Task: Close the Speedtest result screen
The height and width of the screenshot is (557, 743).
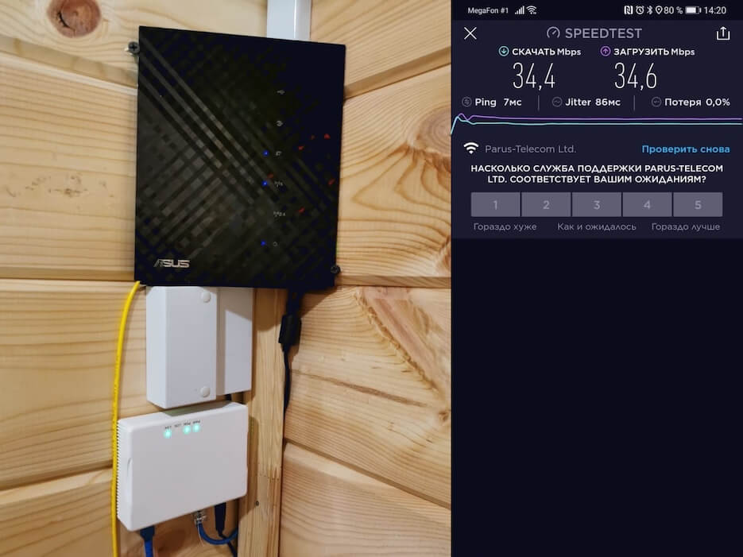Action: (470, 33)
